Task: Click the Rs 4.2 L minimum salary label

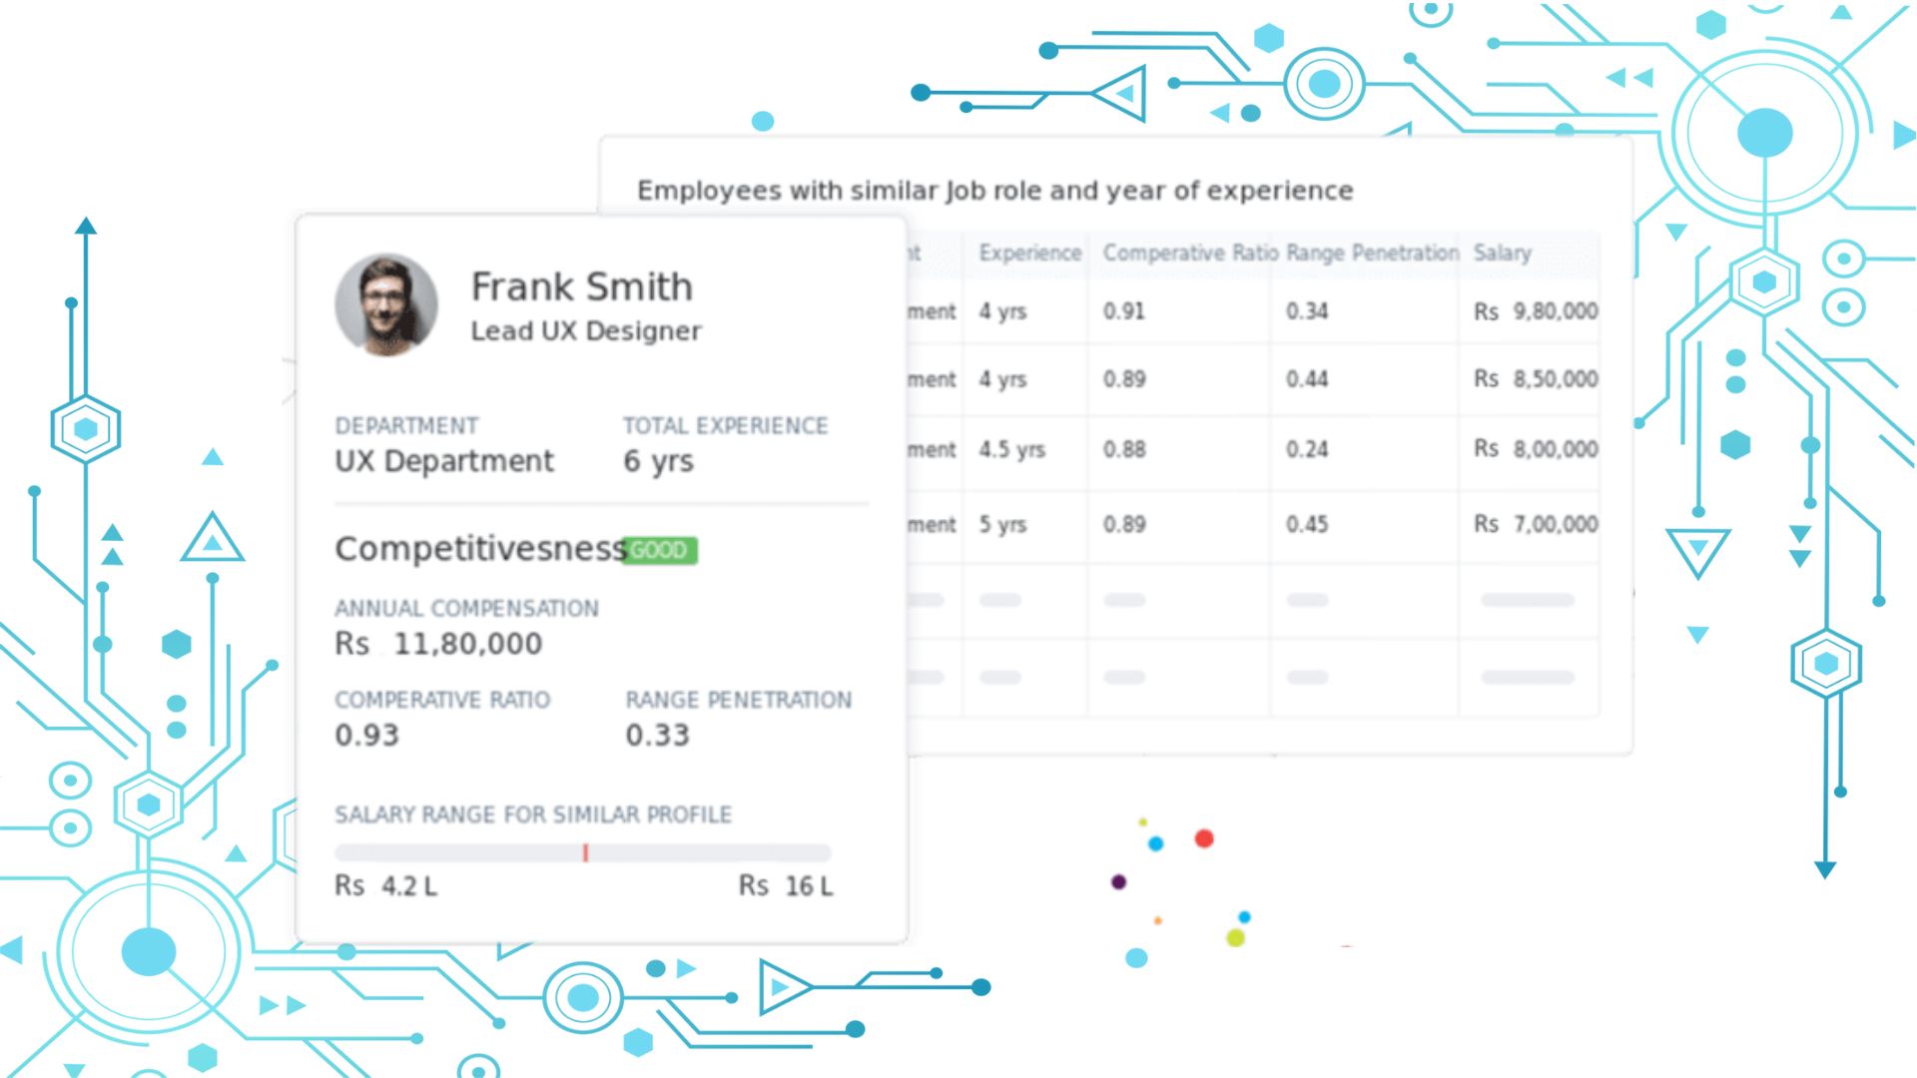Action: tap(385, 886)
